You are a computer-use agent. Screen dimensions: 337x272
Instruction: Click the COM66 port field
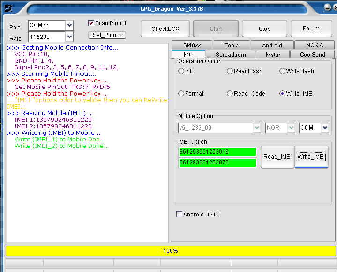point(47,25)
